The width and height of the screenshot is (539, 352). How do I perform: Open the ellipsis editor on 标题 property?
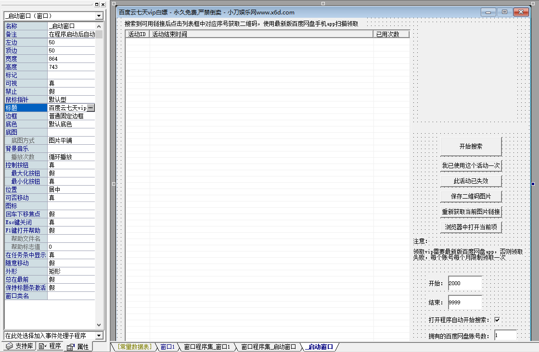(x=91, y=107)
